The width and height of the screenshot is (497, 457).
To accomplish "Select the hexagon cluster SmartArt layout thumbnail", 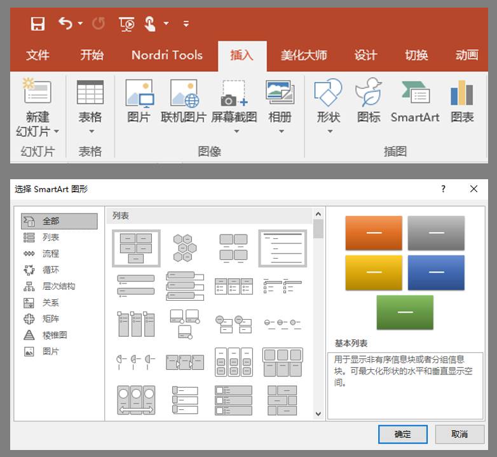I will coord(185,248).
